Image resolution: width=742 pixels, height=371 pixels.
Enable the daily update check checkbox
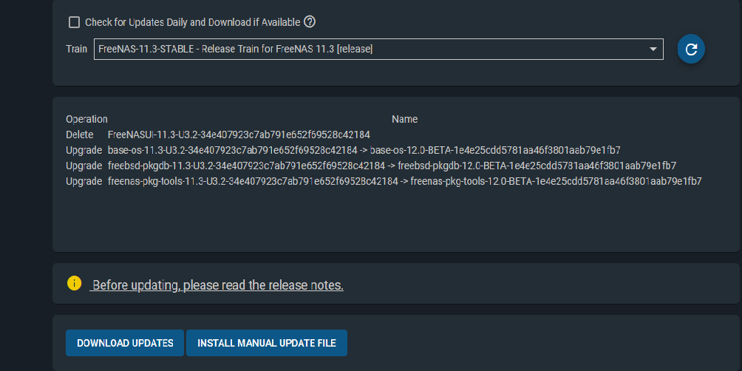[74, 22]
